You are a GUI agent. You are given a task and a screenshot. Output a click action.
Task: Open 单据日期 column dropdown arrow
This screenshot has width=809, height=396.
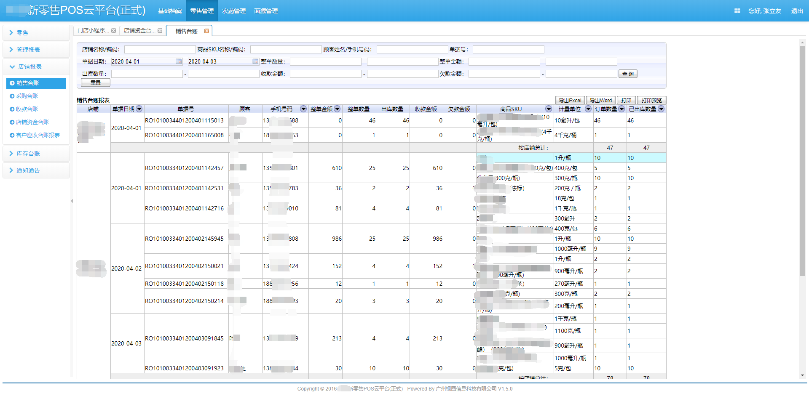[139, 109]
